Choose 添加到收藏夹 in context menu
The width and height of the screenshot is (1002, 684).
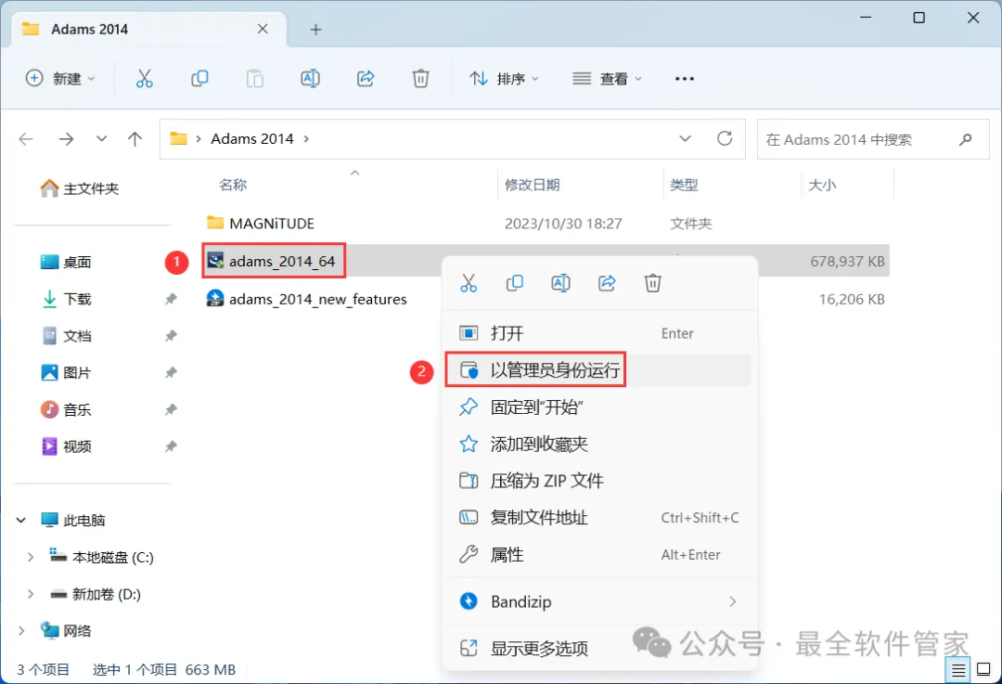point(599,445)
